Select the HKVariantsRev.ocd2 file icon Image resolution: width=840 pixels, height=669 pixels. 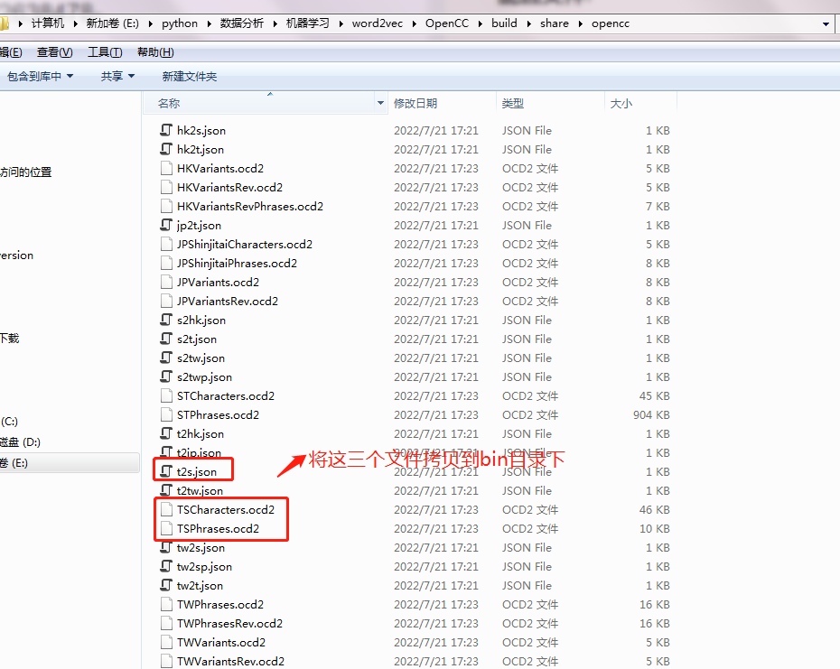[166, 187]
